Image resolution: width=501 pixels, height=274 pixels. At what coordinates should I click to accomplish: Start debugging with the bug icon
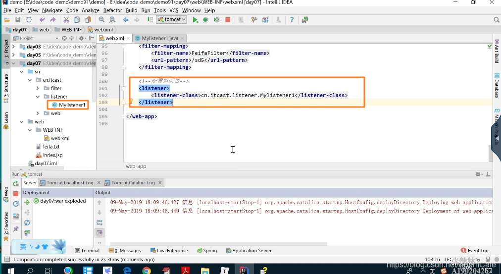point(206,20)
